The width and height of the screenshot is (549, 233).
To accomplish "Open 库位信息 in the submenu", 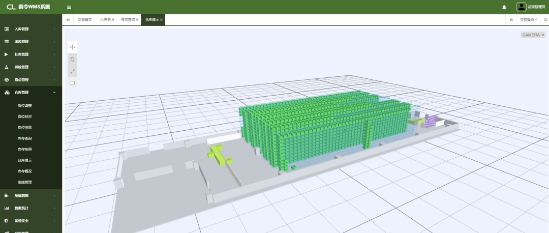I will click(25, 128).
